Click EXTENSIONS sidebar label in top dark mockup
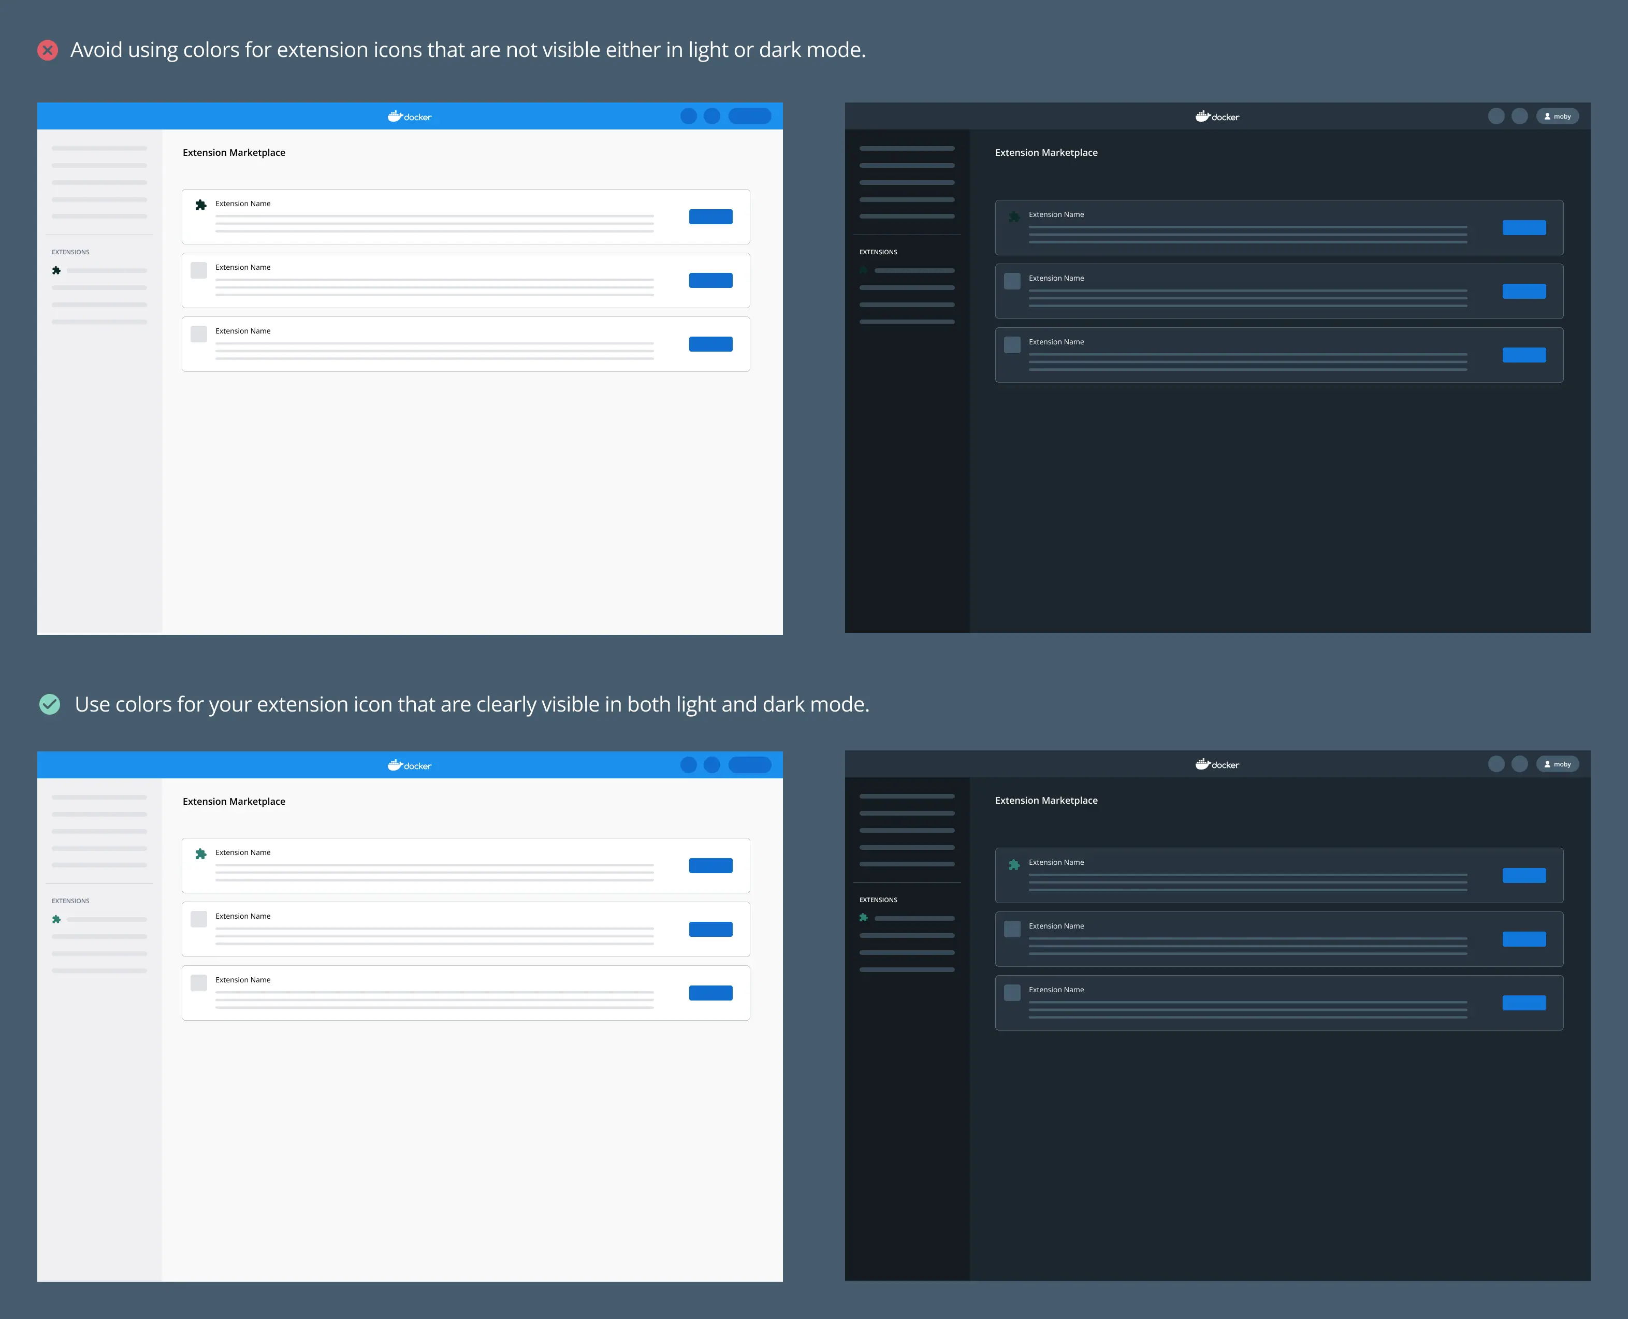Viewport: 1628px width, 1319px height. [x=878, y=252]
